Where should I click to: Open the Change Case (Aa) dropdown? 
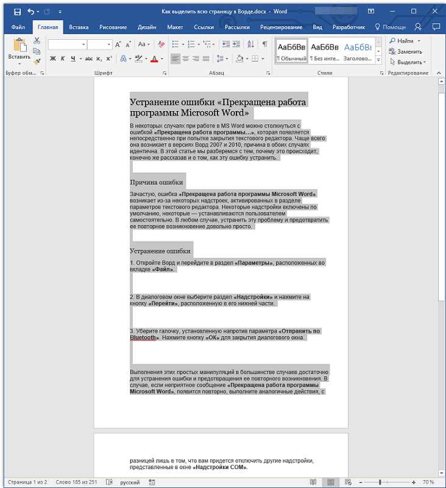coord(144,44)
